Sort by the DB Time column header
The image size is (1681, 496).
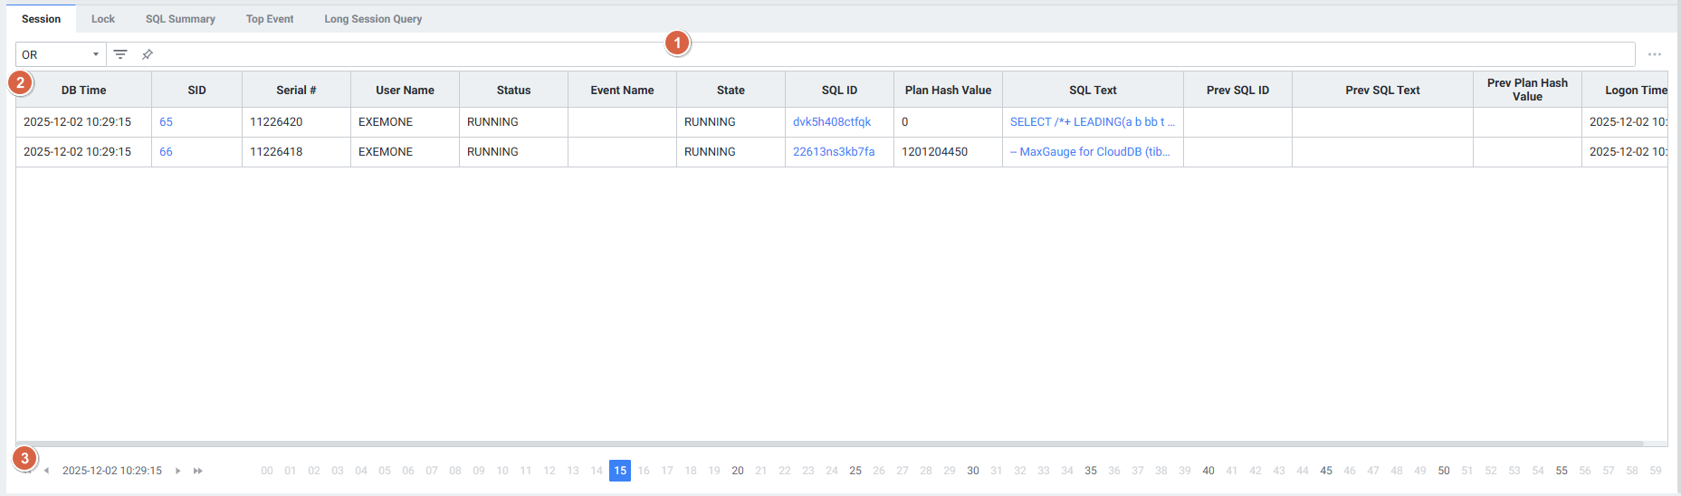click(83, 91)
